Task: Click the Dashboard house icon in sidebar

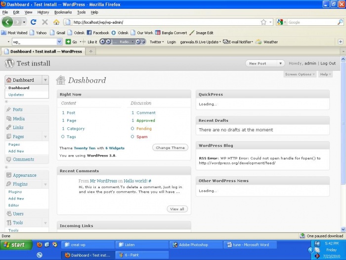Action: click(x=9, y=80)
